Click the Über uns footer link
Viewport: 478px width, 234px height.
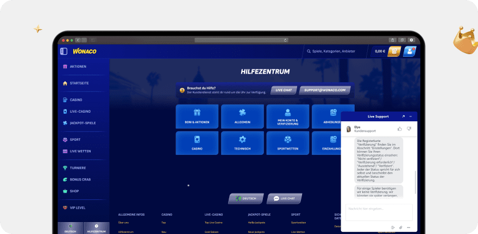[x=123, y=222]
